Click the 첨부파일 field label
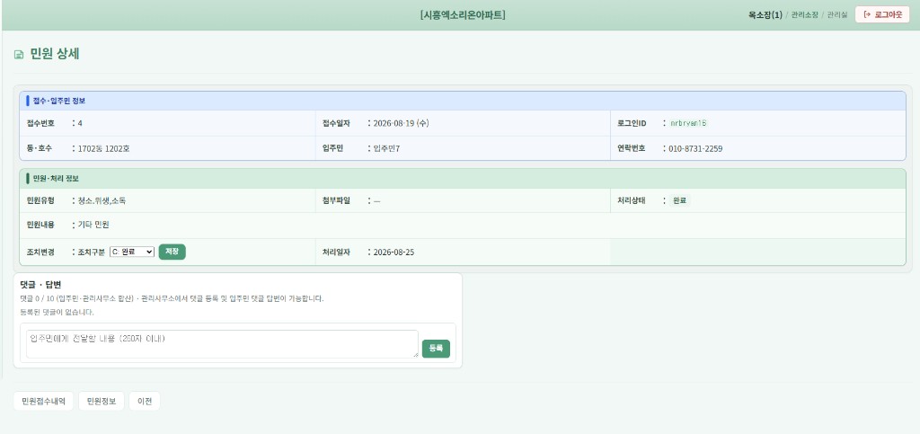 point(336,200)
